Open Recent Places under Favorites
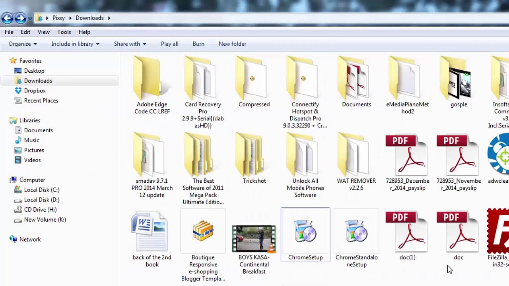The image size is (509, 286). [x=36, y=100]
